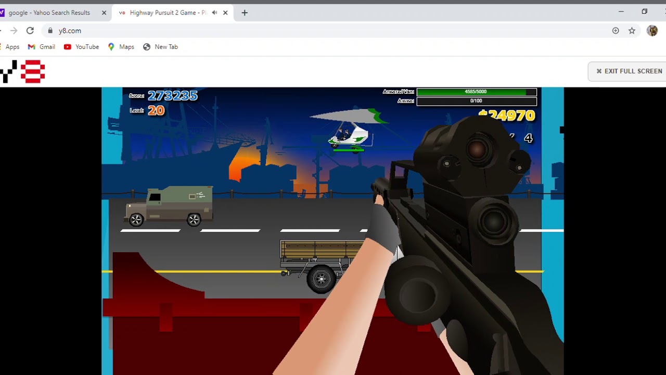Viewport: 666px width, 375px height.
Task: Click the level number 20
Action: pos(156,110)
